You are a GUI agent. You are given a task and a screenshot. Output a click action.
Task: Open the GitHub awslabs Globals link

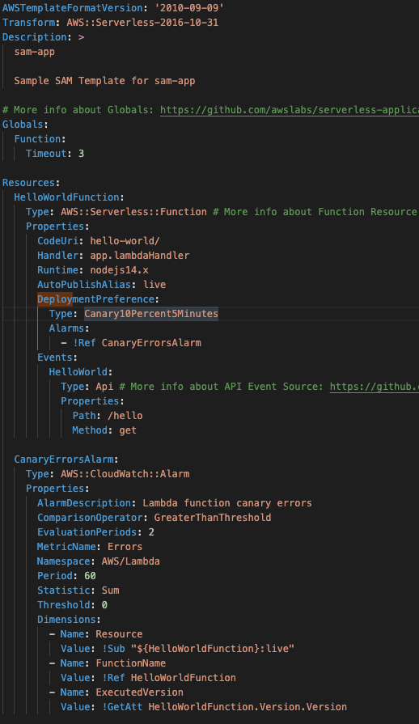(x=290, y=110)
